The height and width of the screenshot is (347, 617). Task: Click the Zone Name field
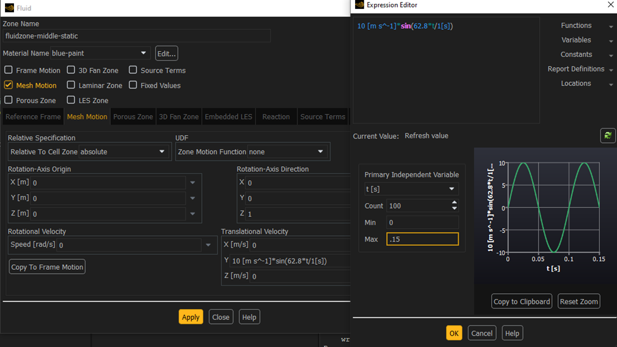click(137, 36)
